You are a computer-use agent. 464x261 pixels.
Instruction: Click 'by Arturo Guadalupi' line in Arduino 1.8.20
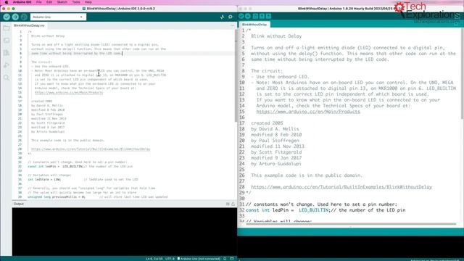pyautogui.click(x=276, y=164)
